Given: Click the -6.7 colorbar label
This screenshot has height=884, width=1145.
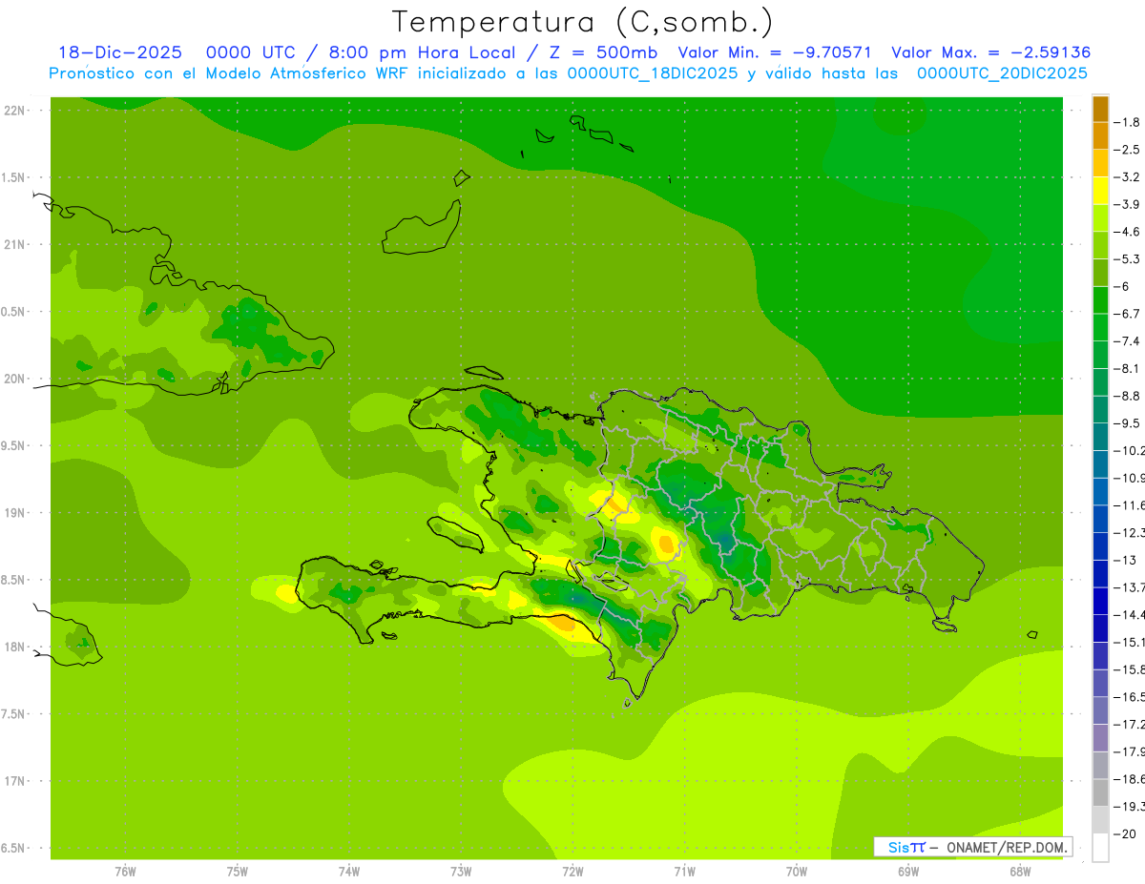Looking at the screenshot, I should point(1128,314).
